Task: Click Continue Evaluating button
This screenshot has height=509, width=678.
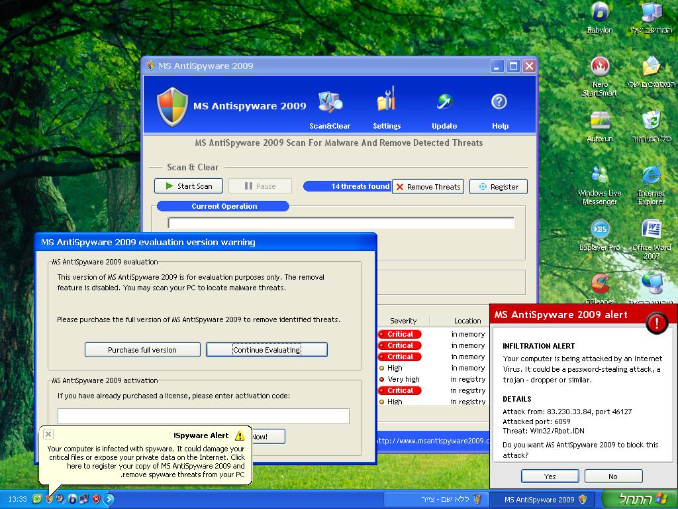Action: (x=266, y=350)
